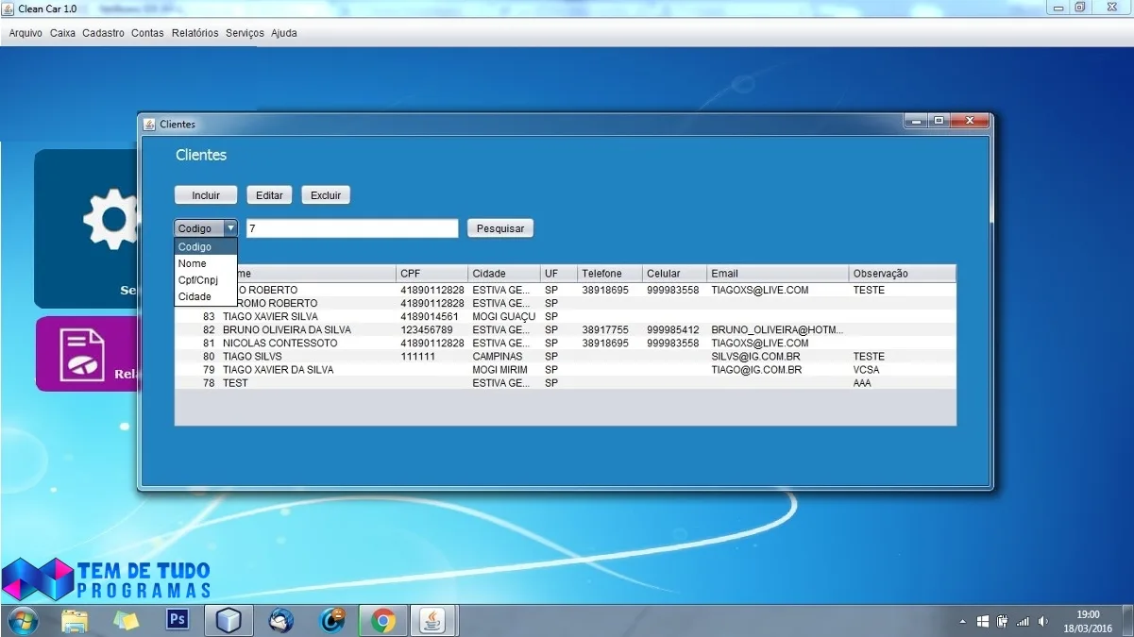
Task: Open the Windows Start menu
Action: [x=22, y=620]
